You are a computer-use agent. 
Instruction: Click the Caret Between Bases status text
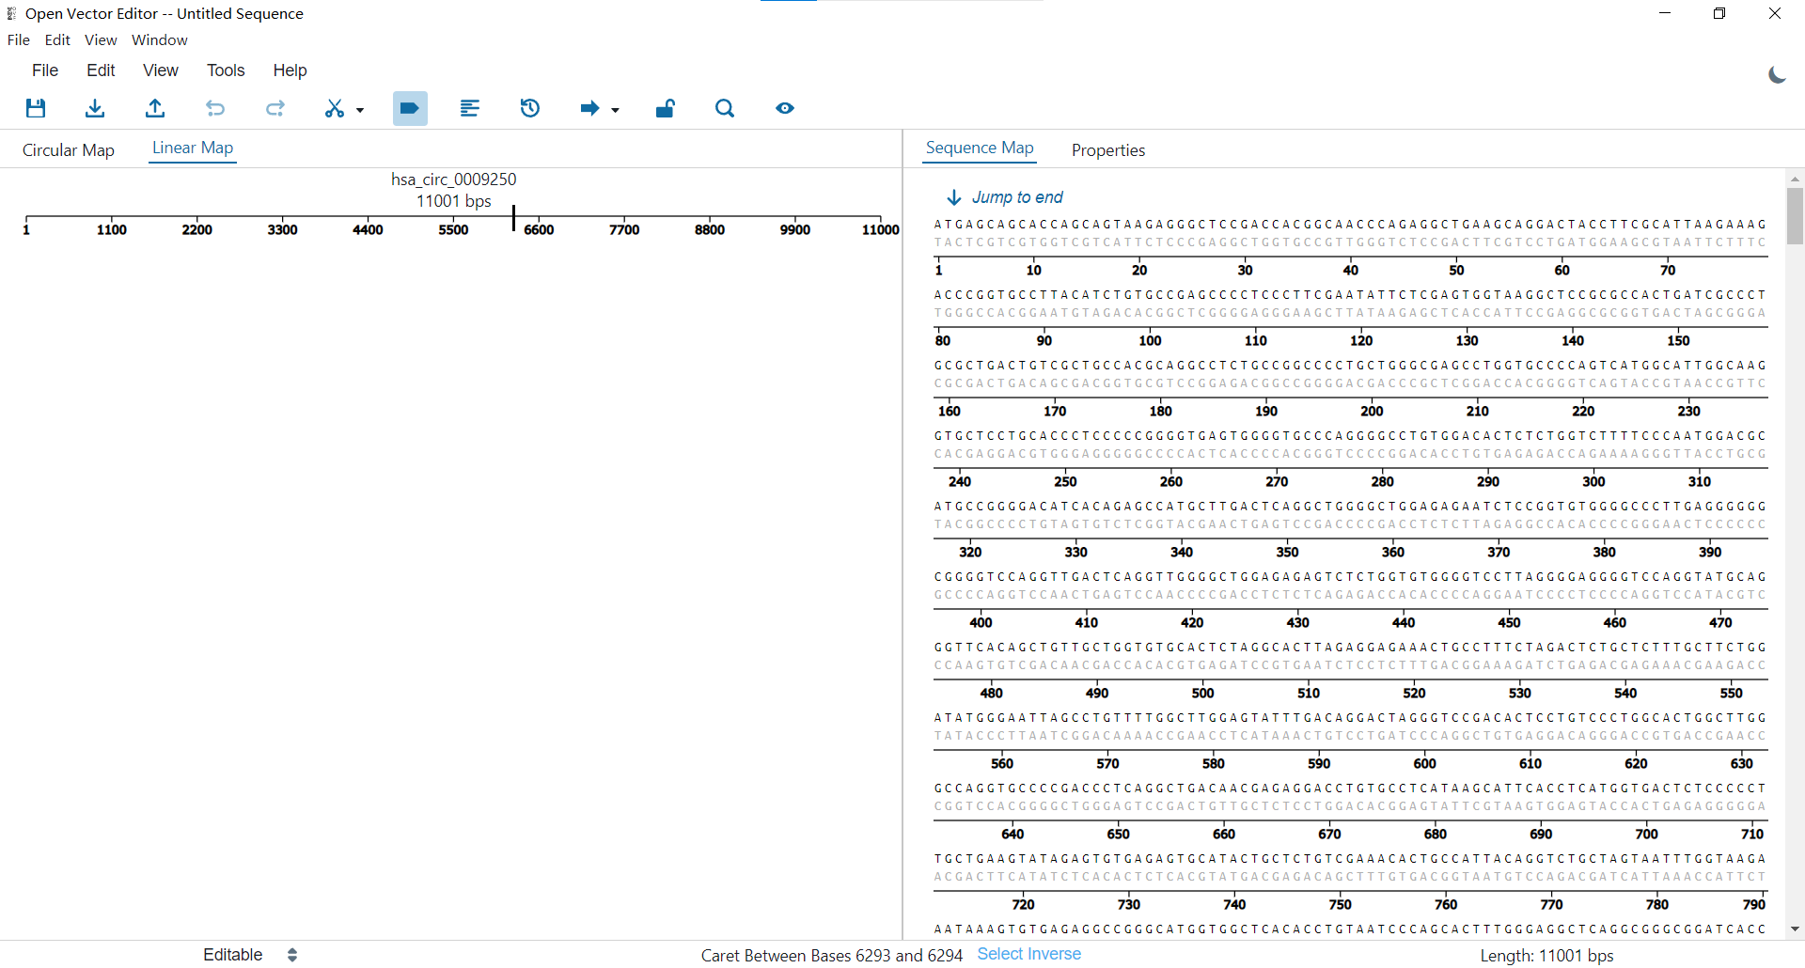(832, 956)
